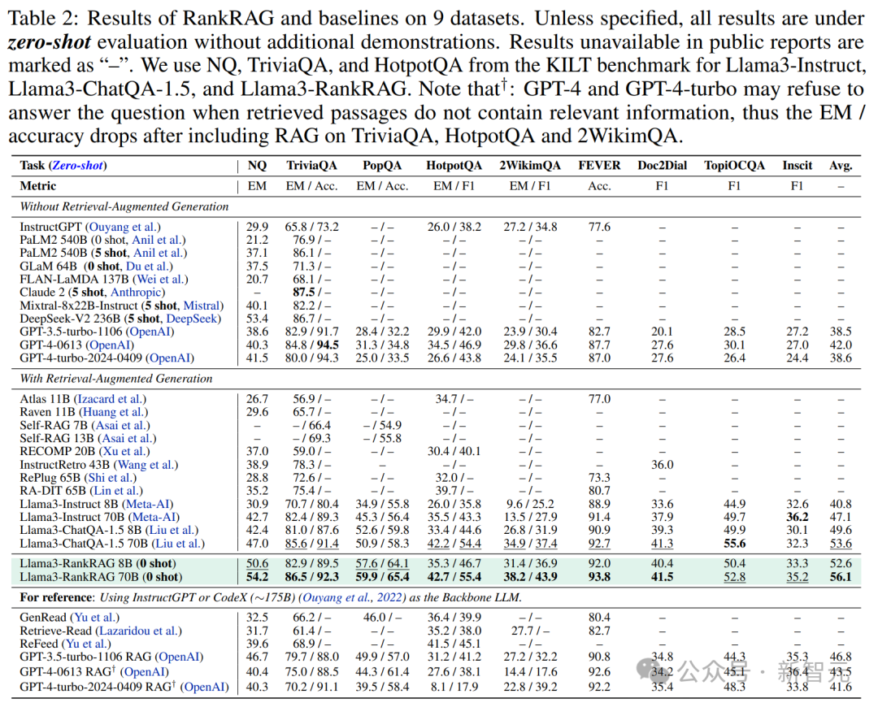
Task: Click the Anthropic citation for Claude 2
Action: [x=136, y=293]
